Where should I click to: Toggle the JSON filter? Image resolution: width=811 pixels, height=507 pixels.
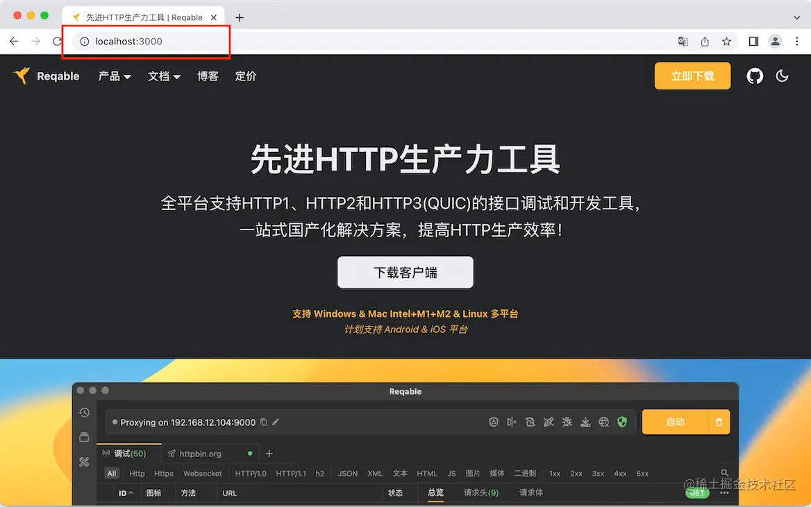[x=348, y=474]
